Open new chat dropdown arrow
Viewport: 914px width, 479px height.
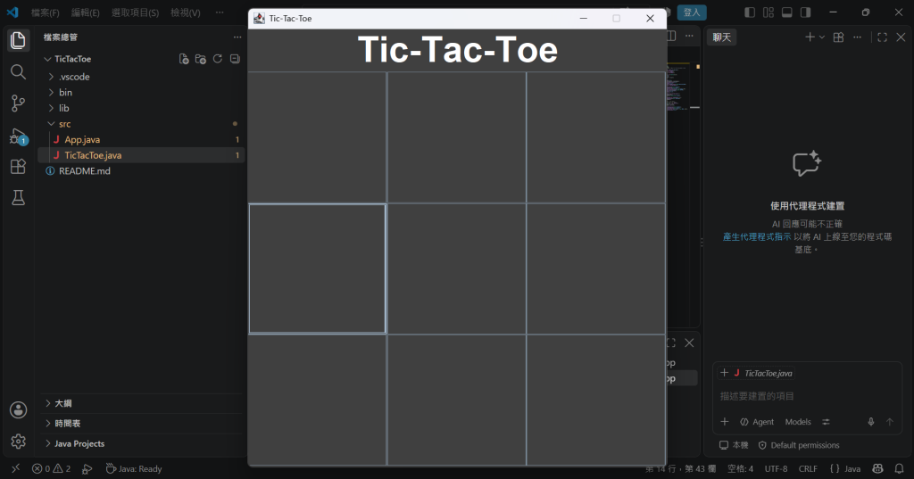[822, 37]
